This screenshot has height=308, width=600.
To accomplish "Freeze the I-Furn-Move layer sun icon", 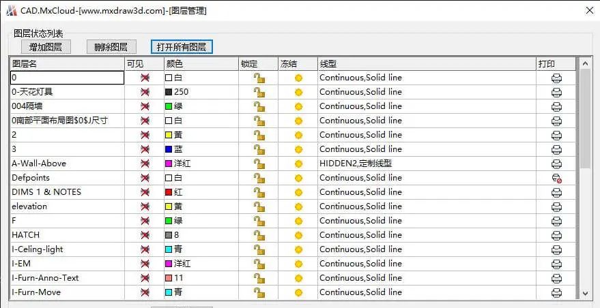I will [x=298, y=293].
